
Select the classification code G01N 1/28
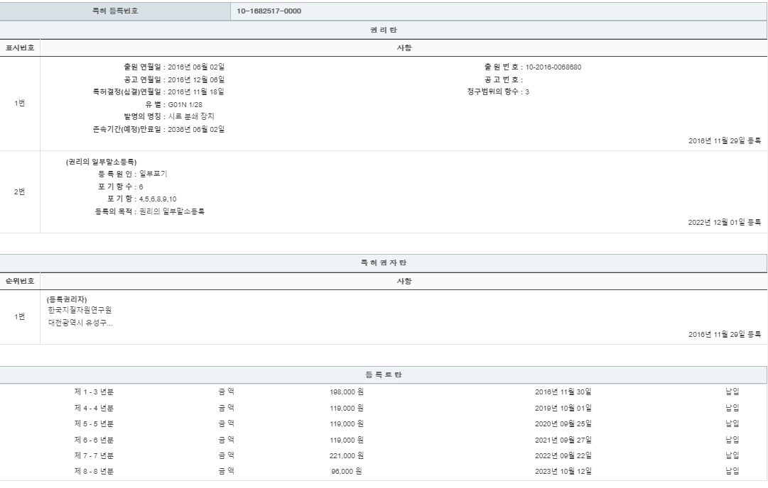(x=185, y=104)
